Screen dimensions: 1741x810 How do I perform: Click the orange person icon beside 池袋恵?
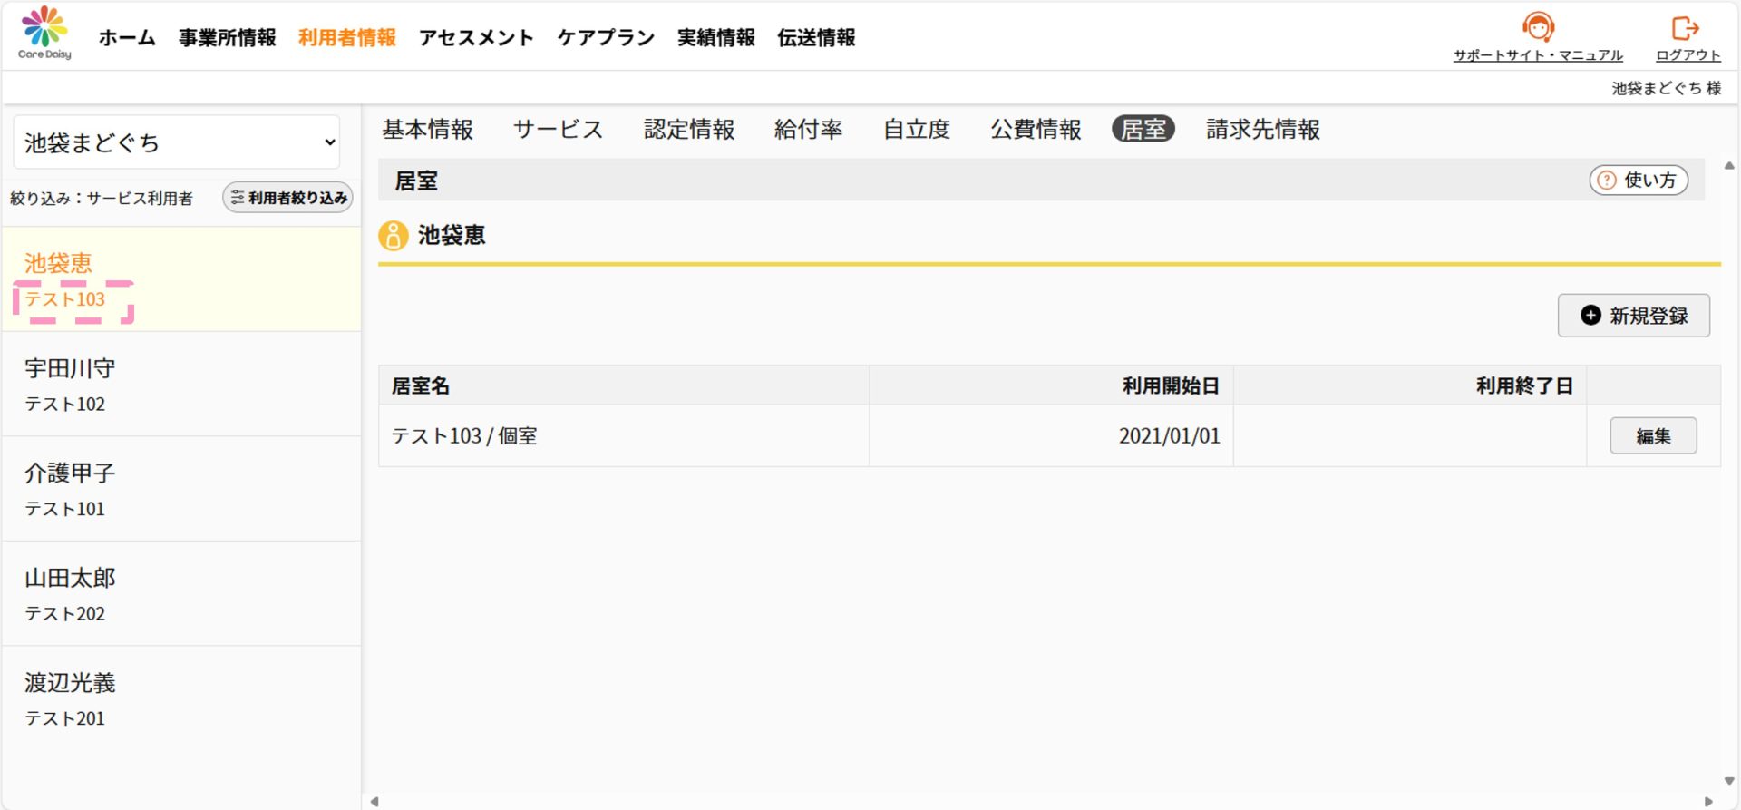[x=393, y=236]
